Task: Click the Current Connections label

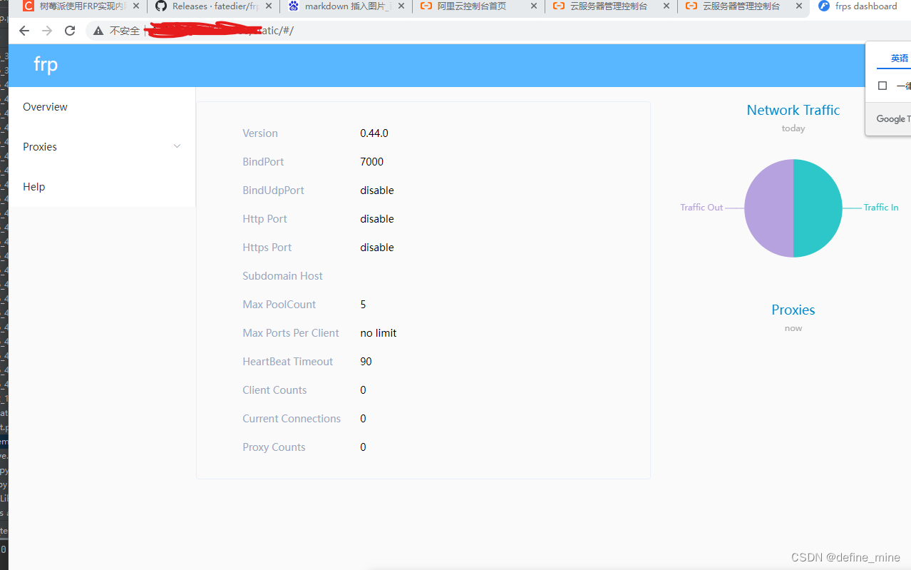Action: (292, 419)
